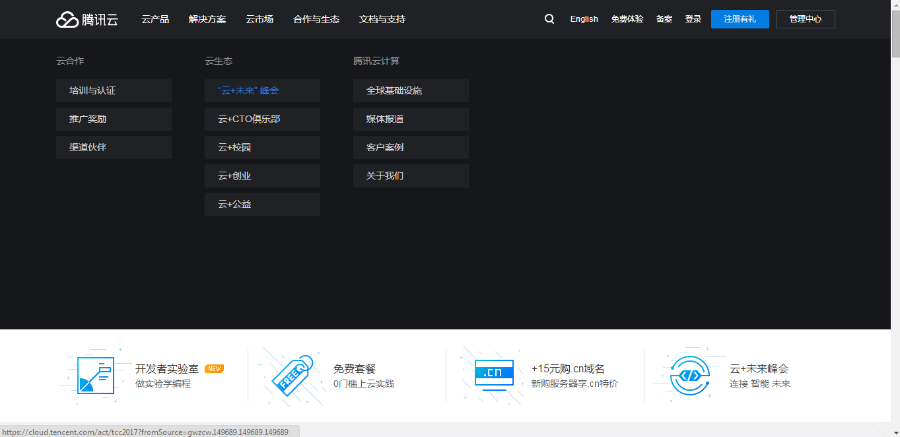Select 云+校园 entry
Image resolution: width=900 pixels, height=437 pixels.
point(262,147)
